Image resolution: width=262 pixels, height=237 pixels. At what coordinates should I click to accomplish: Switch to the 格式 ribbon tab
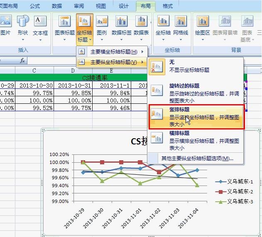[x=168, y=6]
